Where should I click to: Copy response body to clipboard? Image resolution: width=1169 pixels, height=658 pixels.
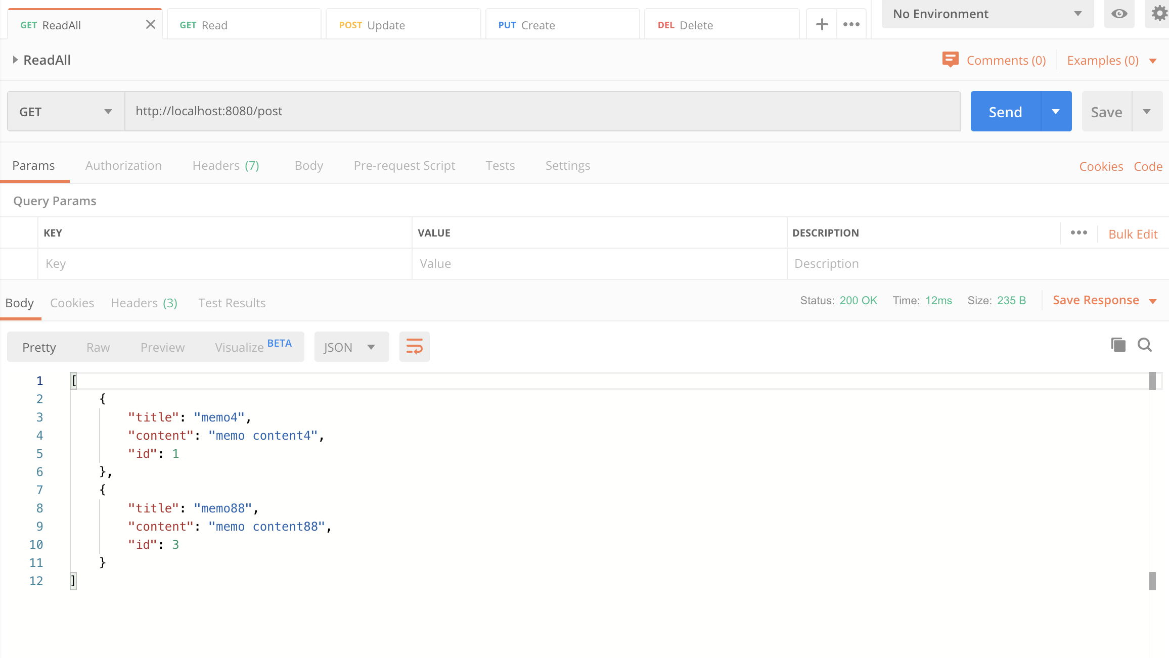[1118, 345]
